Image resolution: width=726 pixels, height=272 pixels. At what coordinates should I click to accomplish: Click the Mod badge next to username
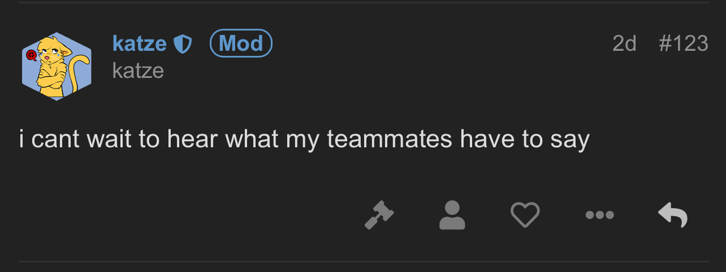pyautogui.click(x=241, y=43)
